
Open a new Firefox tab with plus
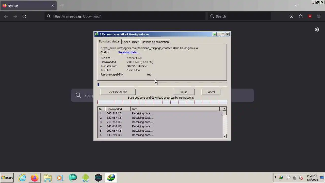62,6
